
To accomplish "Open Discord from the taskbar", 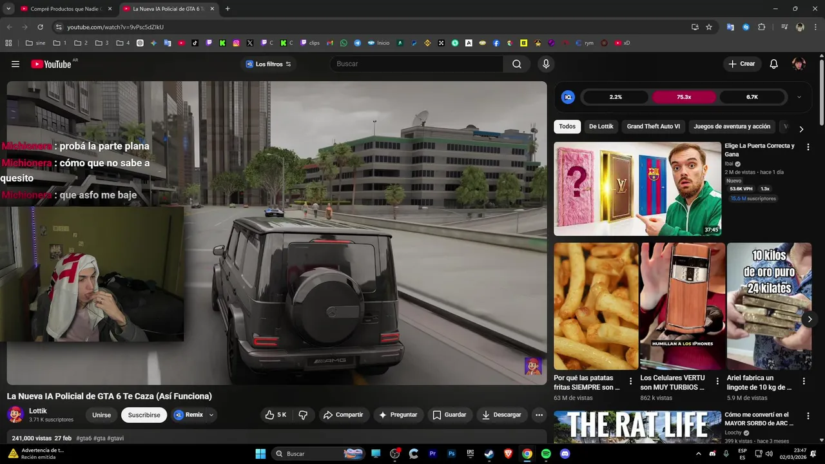I will pyautogui.click(x=565, y=454).
